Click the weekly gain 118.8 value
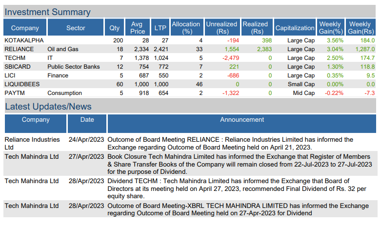Screen dimensions: 381x226 click(x=367, y=67)
